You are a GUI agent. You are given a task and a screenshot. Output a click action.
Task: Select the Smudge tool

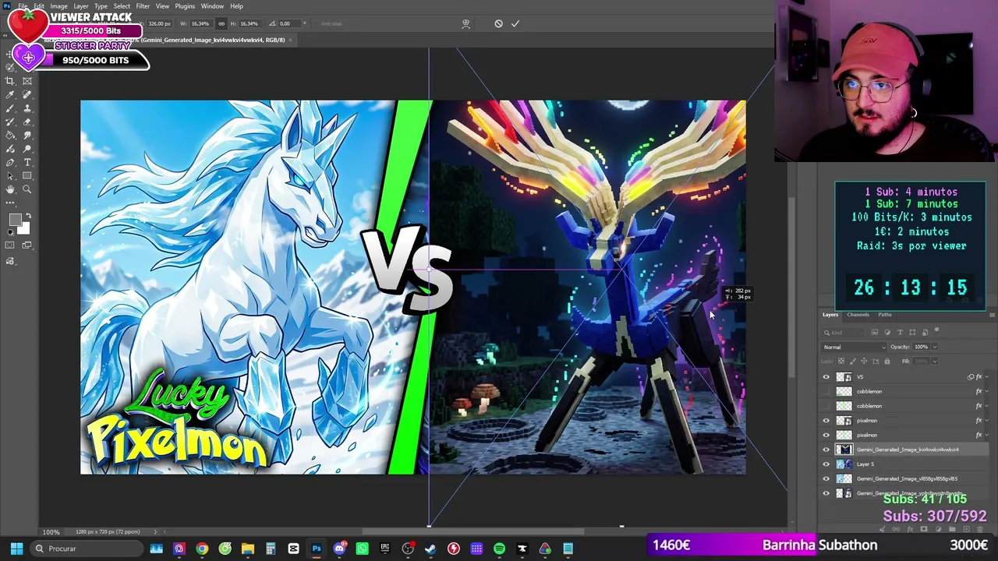click(27, 136)
